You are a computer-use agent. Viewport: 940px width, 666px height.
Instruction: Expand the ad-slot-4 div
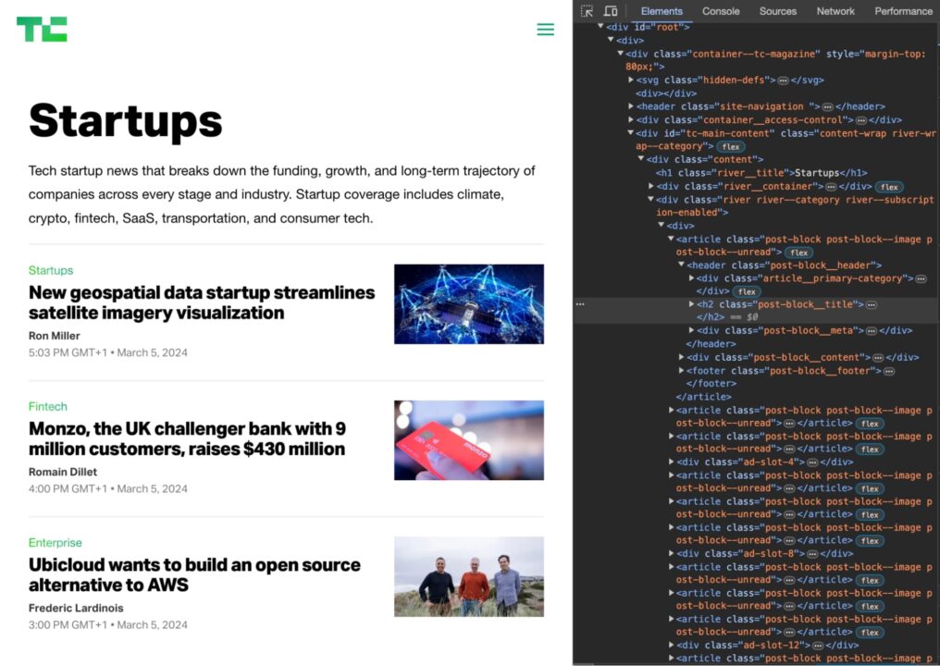pos(671,462)
